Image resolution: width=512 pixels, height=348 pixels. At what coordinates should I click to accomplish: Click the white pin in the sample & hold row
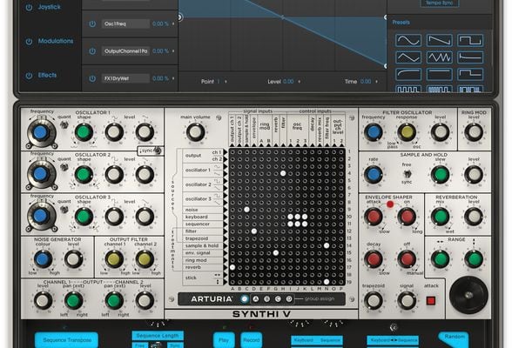point(327,245)
